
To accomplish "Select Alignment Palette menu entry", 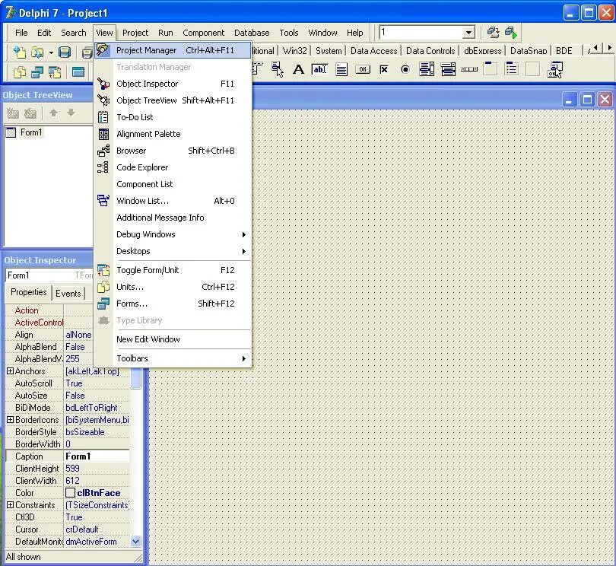I will pyautogui.click(x=173, y=134).
